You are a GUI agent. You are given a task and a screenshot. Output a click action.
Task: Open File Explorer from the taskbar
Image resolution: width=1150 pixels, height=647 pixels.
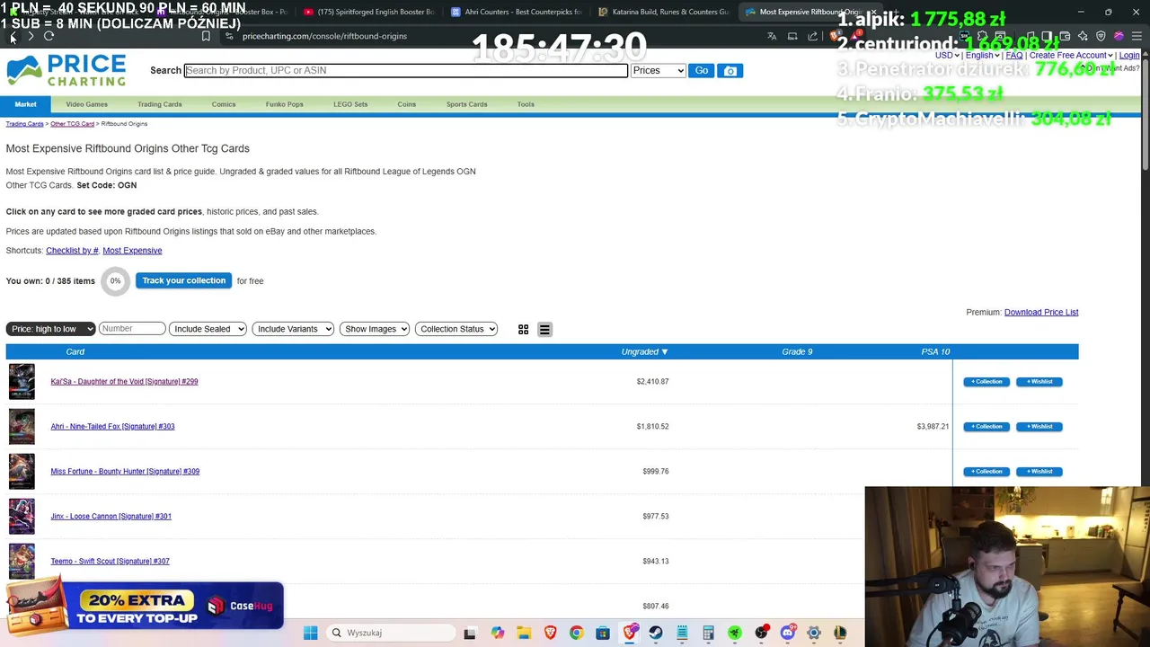point(524,633)
